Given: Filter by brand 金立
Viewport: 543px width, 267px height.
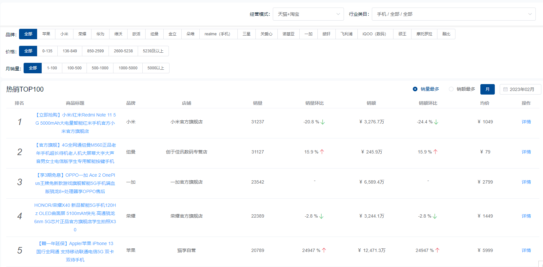Looking at the screenshot, I should (172, 34).
